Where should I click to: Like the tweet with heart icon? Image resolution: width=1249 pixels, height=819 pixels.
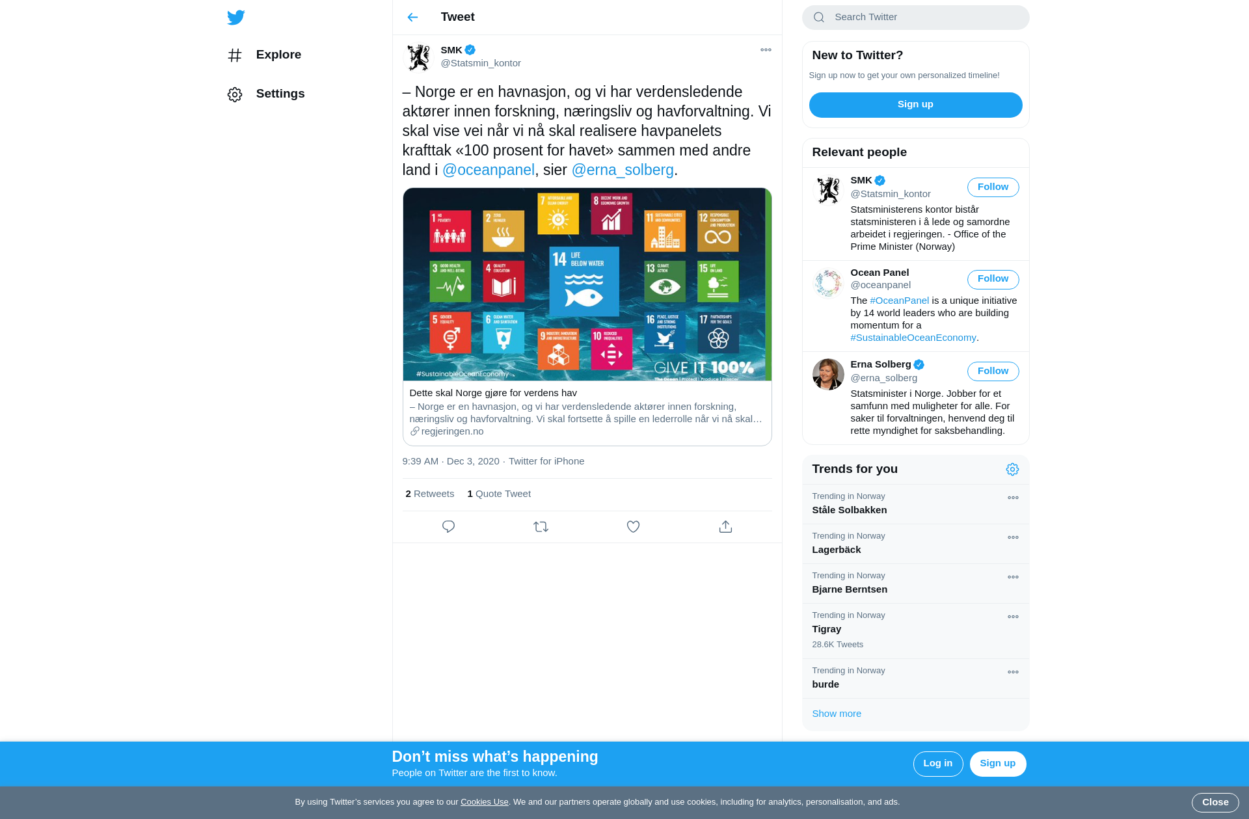(x=633, y=527)
